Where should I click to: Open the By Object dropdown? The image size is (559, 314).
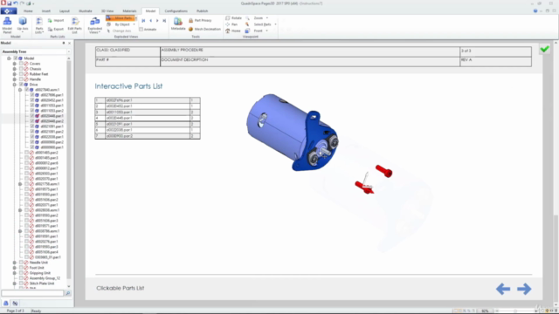[134, 24]
